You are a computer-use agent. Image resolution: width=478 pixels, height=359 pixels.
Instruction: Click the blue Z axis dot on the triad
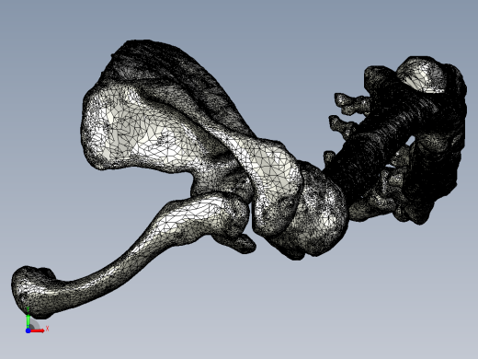28,330
